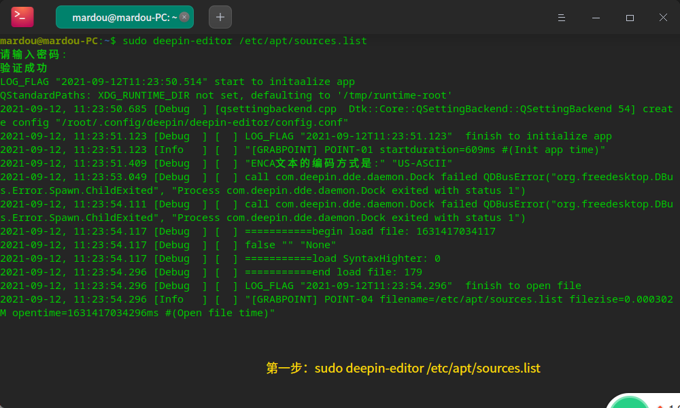Screen dimensions: 680x408
Task: Click the POINT-01 startduration log line
Action: pos(425,150)
